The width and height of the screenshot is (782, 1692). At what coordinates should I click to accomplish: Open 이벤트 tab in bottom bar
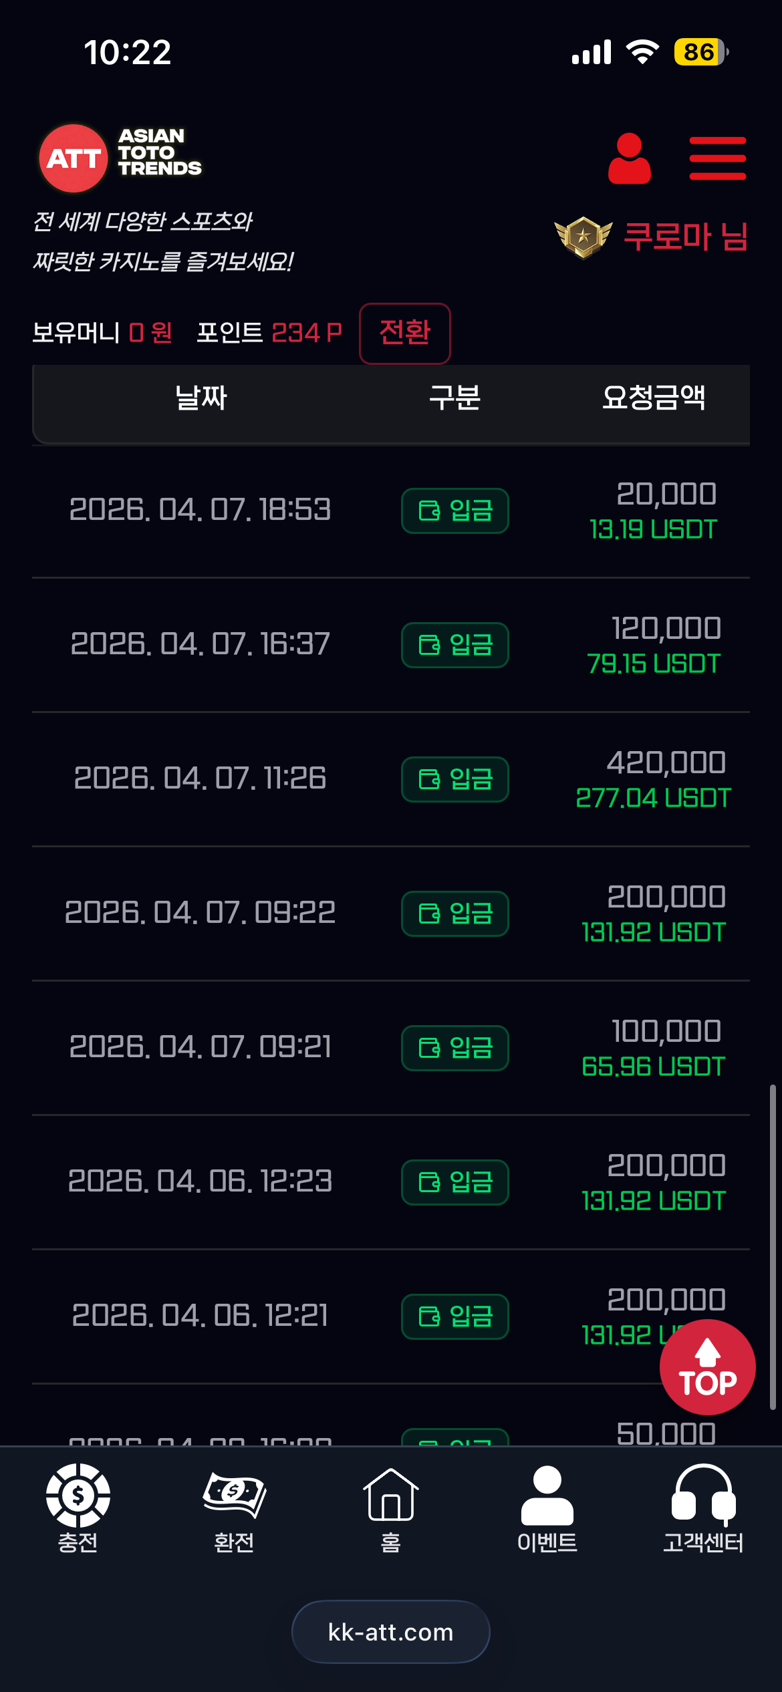click(x=547, y=1508)
